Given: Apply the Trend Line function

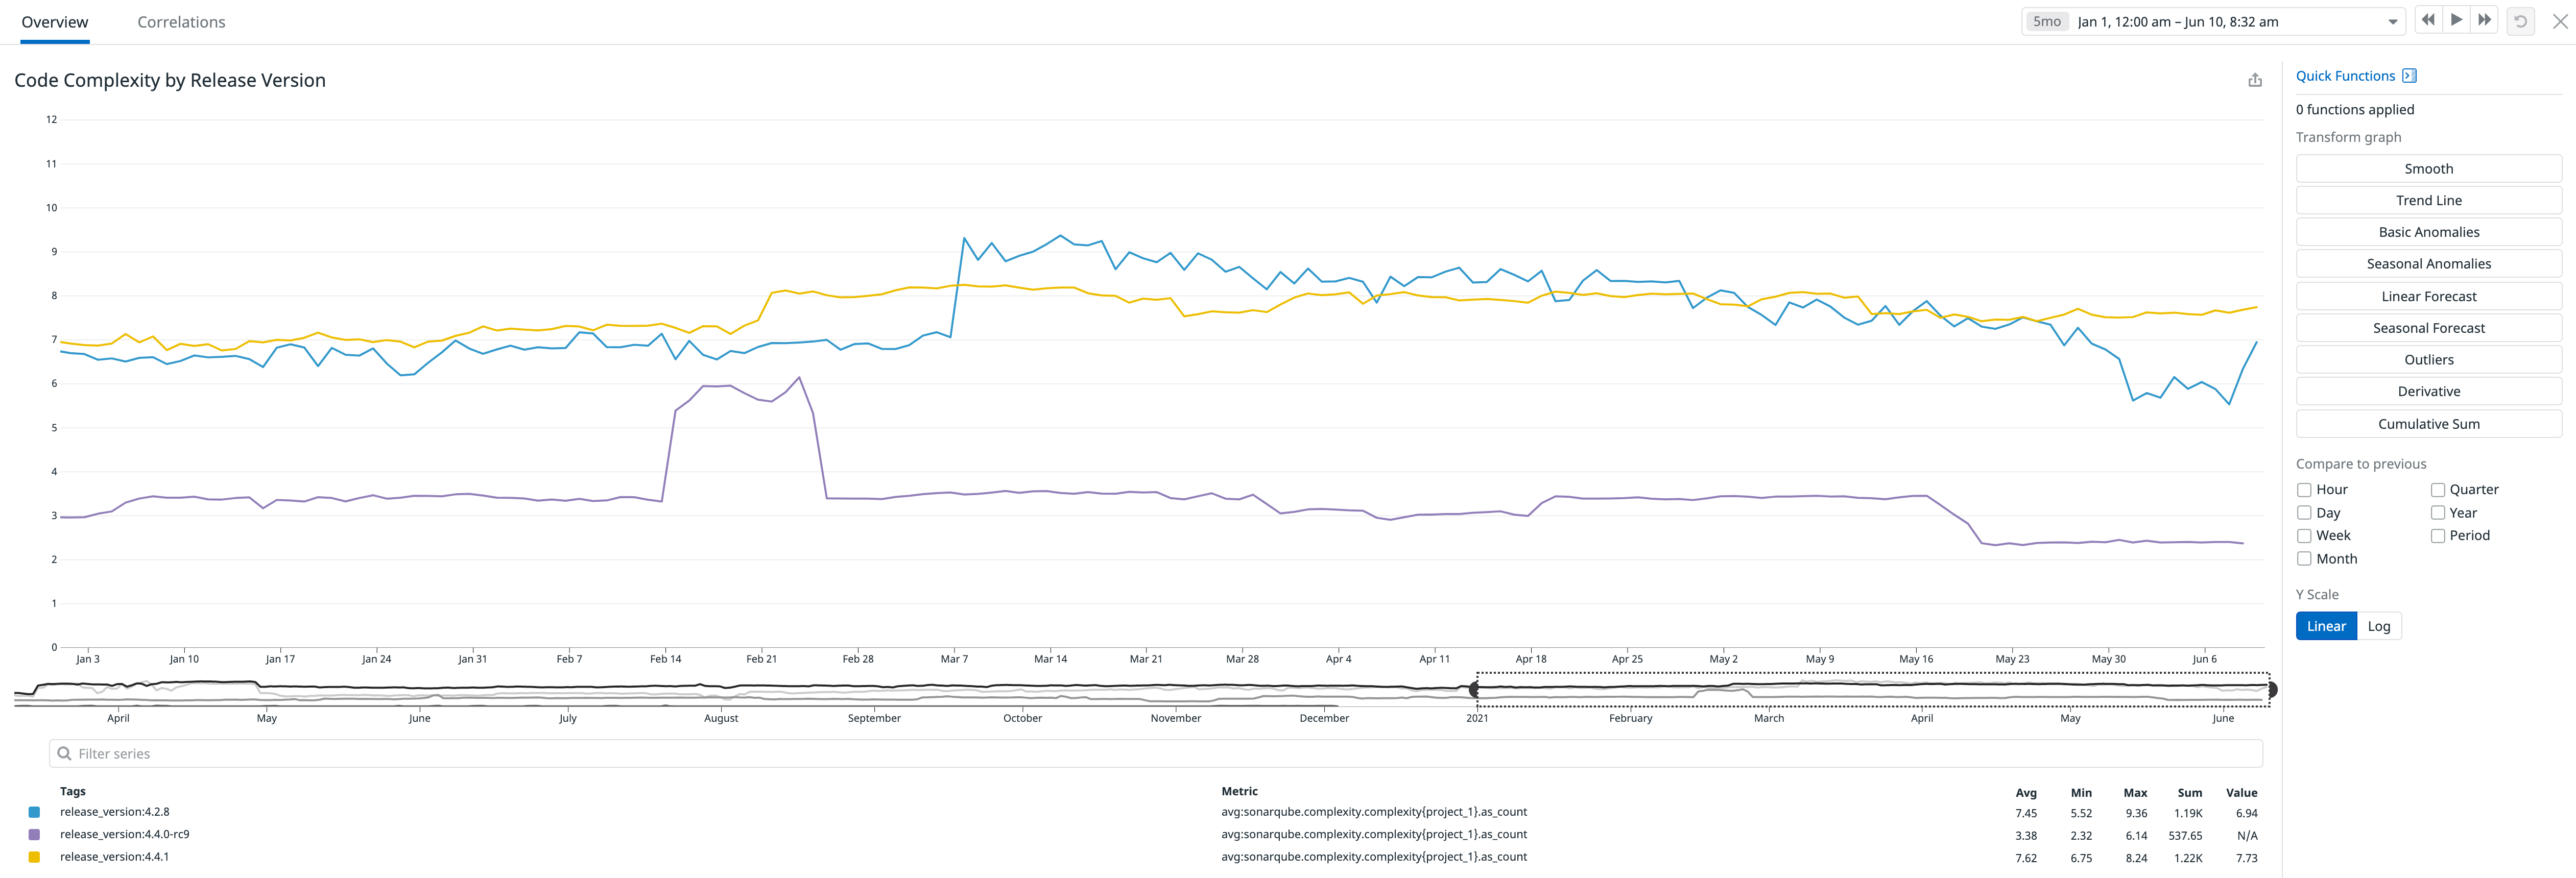Looking at the screenshot, I should click(x=2429, y=200).
